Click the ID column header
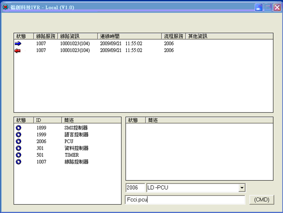The height and width of the screenshot is (213, 283). tap(48, 120)
